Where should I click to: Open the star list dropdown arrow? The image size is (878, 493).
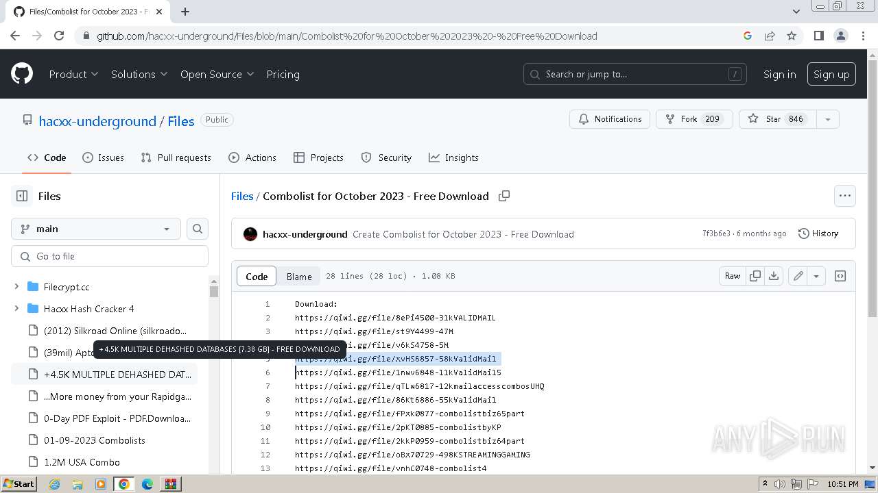click(x=827, y=119)
